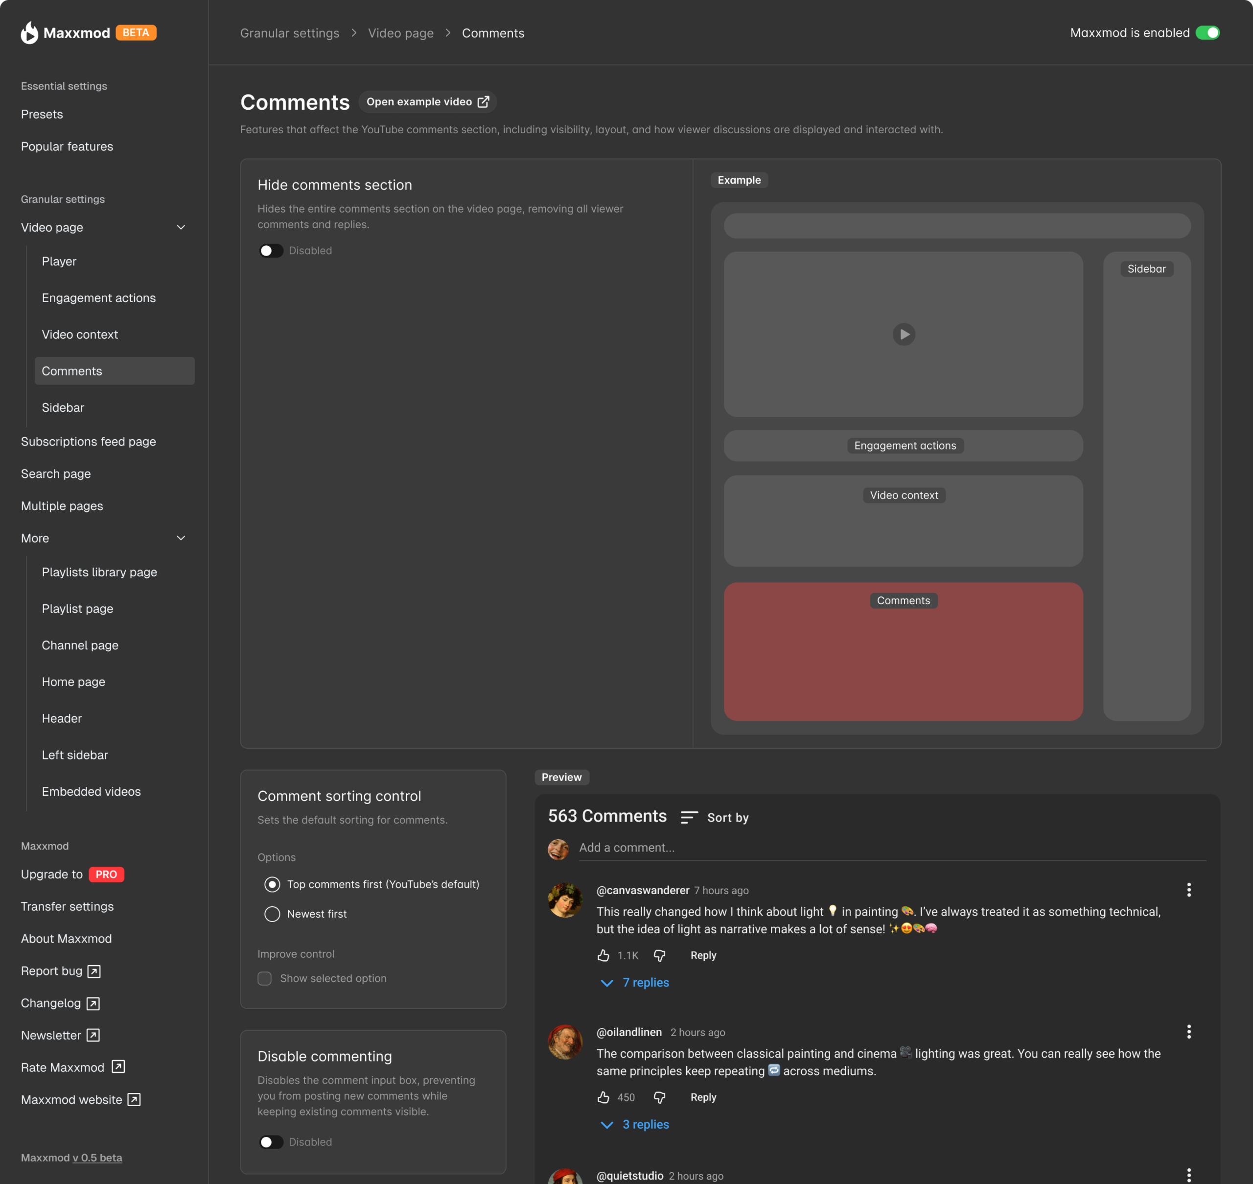
Task: Open kebab menu on @canvaswanderer's comment
Action: point(1189,890)
